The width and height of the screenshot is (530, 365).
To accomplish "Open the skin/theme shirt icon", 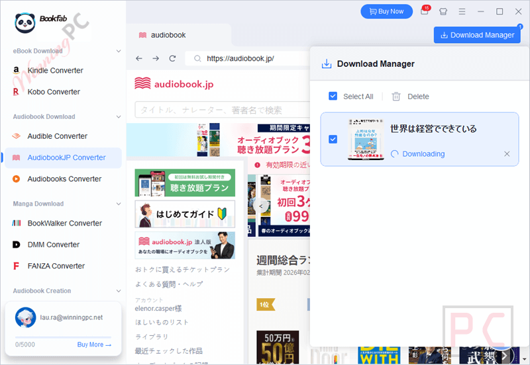I will point(443,11).
